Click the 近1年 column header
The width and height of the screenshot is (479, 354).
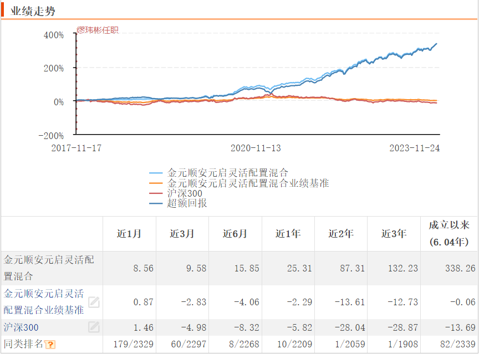(288, 234)
